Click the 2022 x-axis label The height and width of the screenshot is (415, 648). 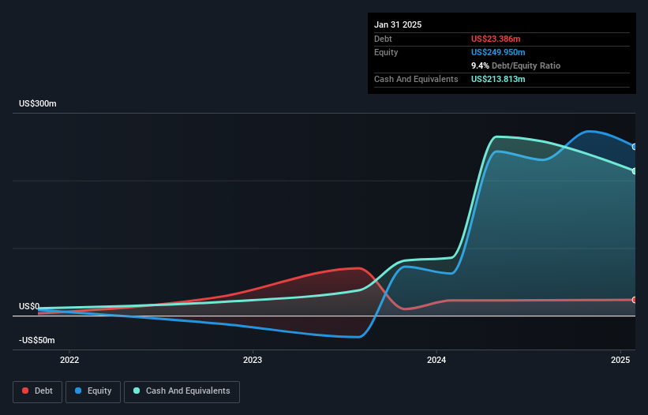tap(69, 360)
